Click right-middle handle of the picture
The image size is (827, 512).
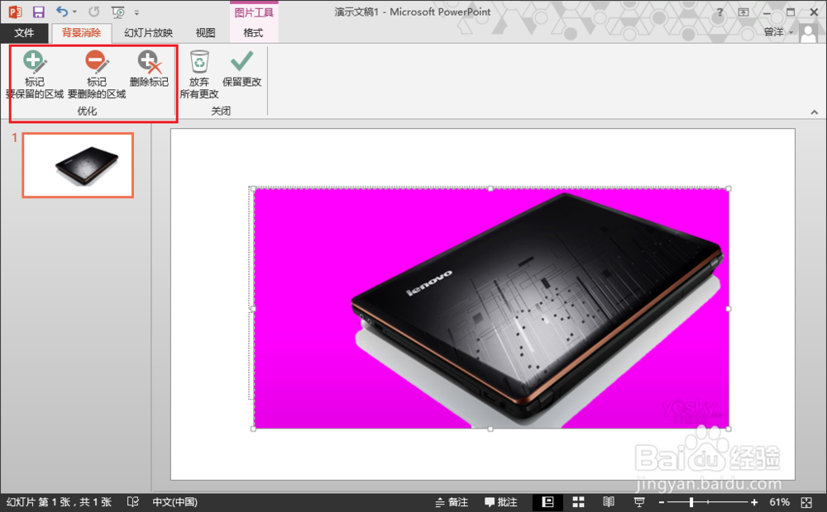[729, 309]
